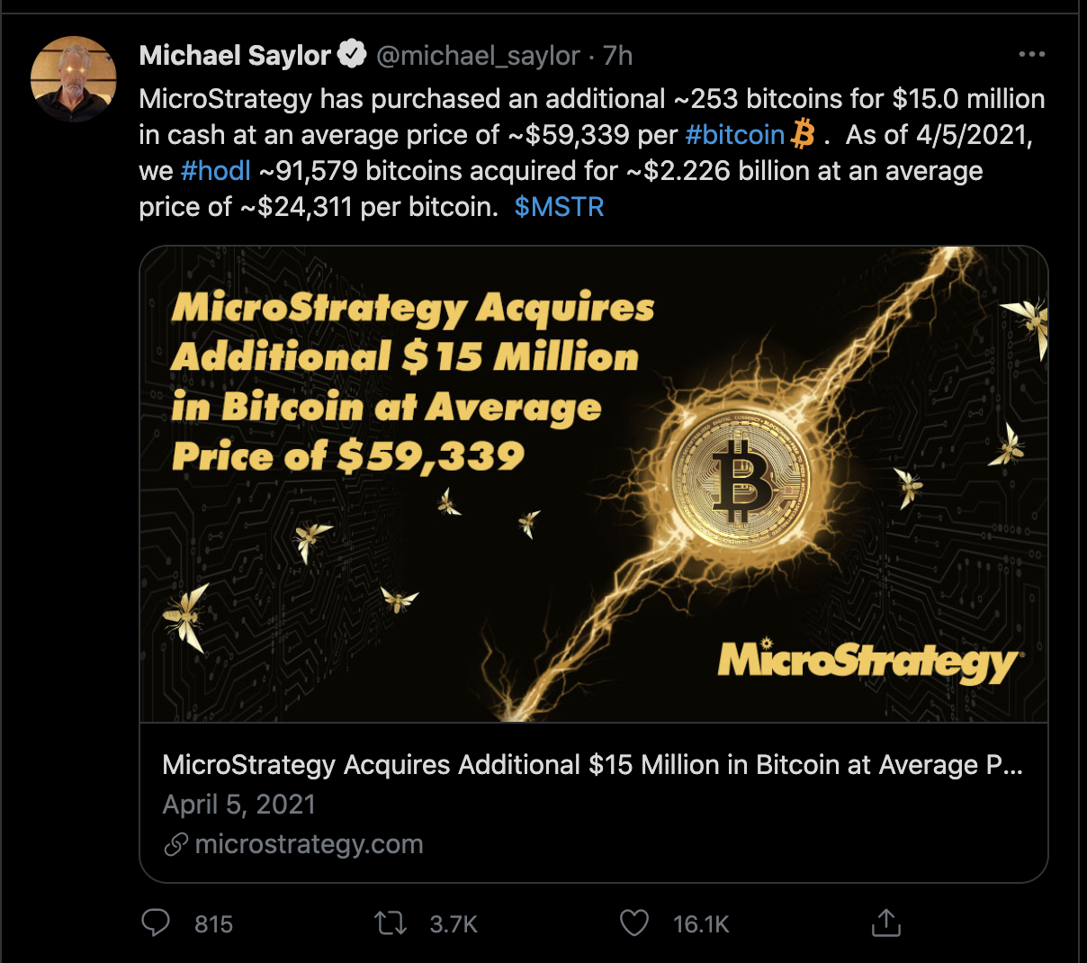Image resolution: width=1087 pixels, height=963 pixels.
Task: Click Michael Saylor's verified badge
Action: (353, 52)
